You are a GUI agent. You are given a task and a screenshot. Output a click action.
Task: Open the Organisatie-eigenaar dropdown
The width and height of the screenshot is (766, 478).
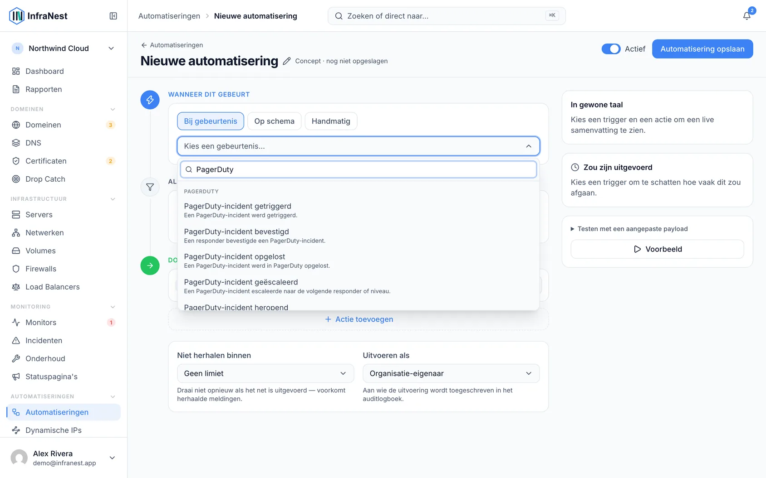[451, 373]
